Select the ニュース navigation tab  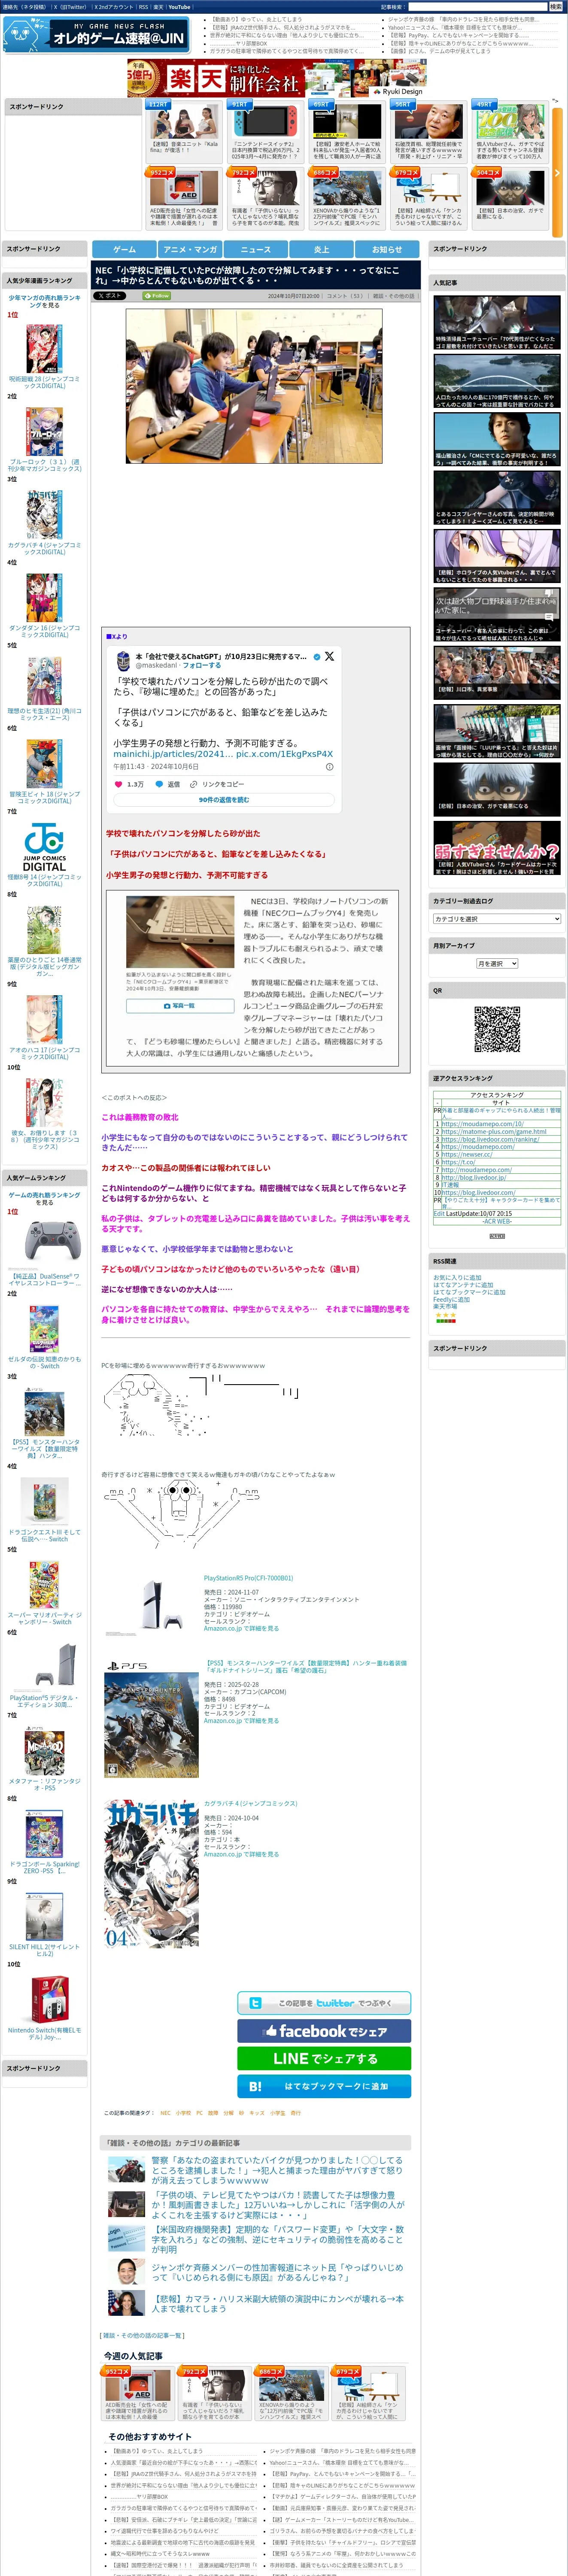click(x=255, y=249)
